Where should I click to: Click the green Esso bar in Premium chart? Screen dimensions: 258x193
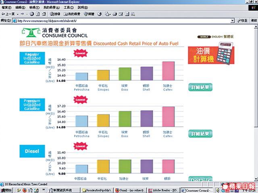(125, 119)
